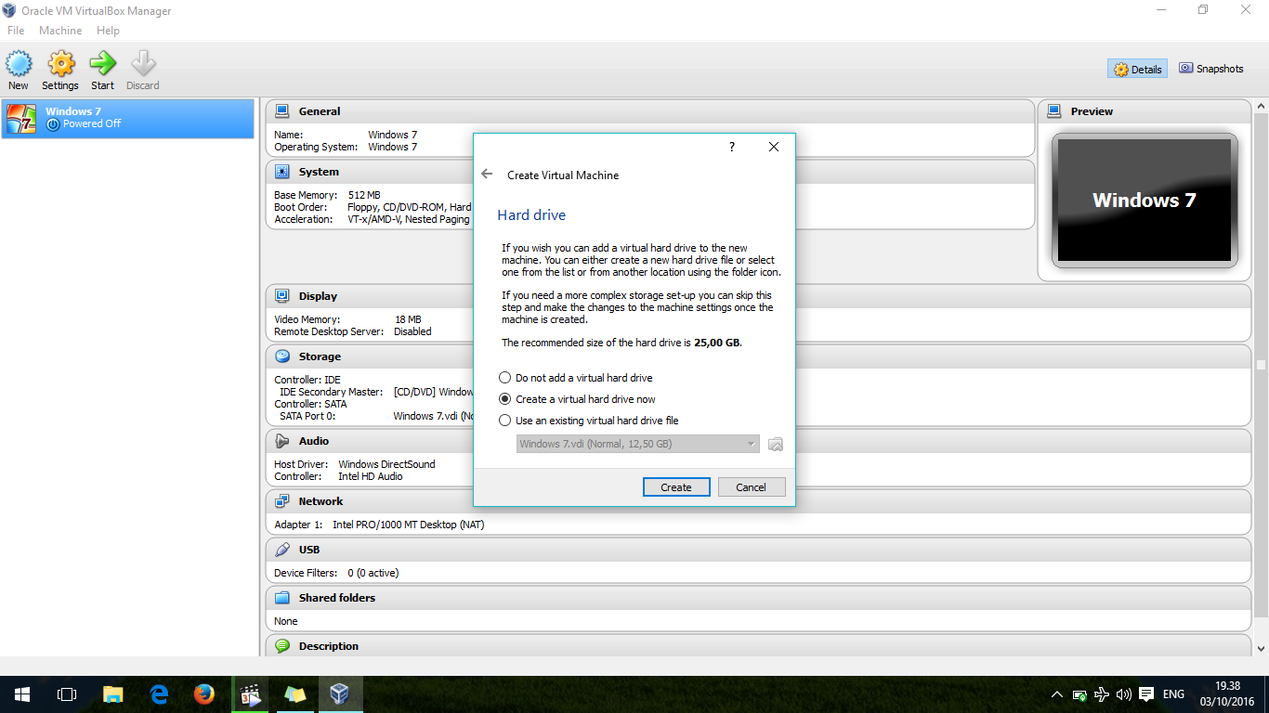Open the Help menu

coord(108,31)
